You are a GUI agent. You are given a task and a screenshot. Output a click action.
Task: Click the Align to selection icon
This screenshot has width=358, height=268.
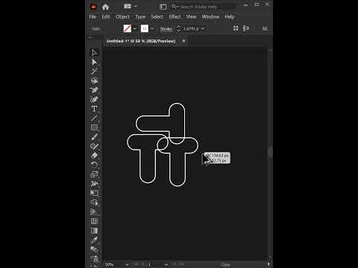click(236, 28)
